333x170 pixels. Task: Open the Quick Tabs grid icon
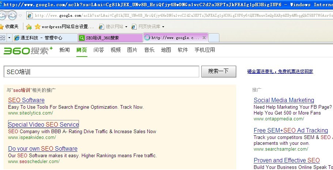pyautogui.click(x=3, y=38)
